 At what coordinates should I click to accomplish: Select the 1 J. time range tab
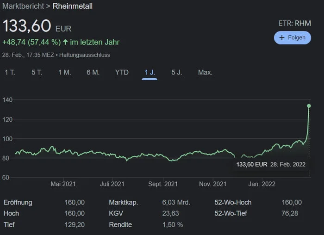(150, 72)
